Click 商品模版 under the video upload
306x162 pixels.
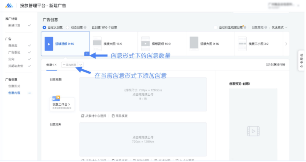tap(120, 116)
